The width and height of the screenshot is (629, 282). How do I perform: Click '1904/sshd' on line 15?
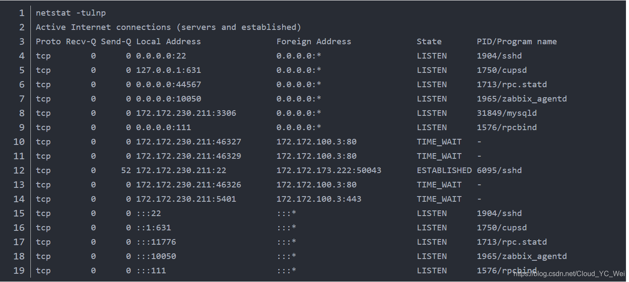[x=499, y=213]
